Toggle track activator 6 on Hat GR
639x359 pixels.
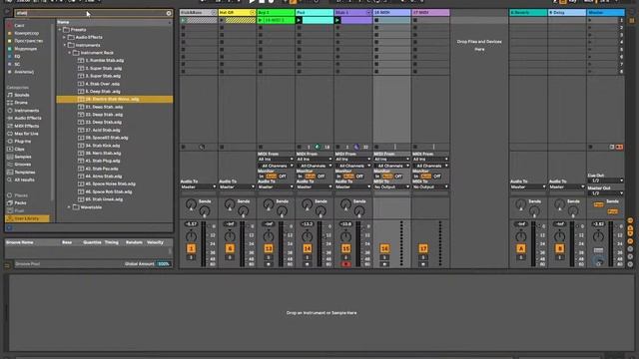point(230,248)
